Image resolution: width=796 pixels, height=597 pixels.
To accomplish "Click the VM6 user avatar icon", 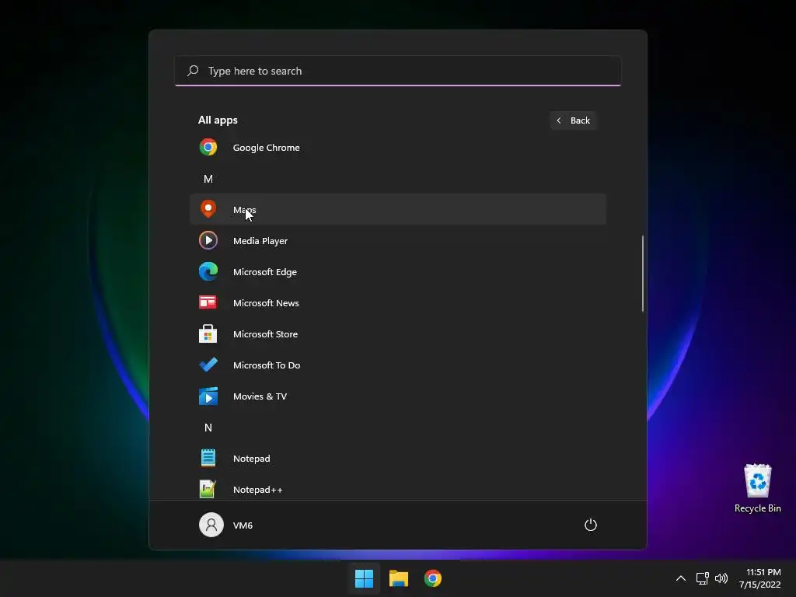I will (x=211, y=525).
